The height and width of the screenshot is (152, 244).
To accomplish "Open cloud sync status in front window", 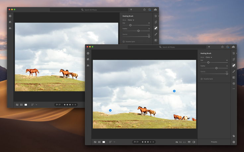I will pyautogui.click(x=233, y=47).
